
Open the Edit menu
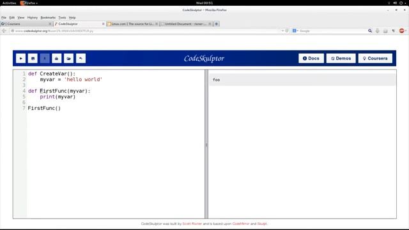tap(12, 17)
